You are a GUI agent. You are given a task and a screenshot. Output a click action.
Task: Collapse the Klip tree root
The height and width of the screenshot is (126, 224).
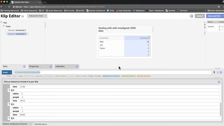(x=1, y=22)
